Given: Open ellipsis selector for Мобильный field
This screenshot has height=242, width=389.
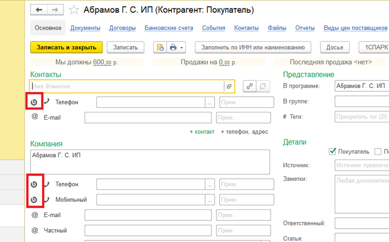Looking at the screenshot, I should (210, 199).
